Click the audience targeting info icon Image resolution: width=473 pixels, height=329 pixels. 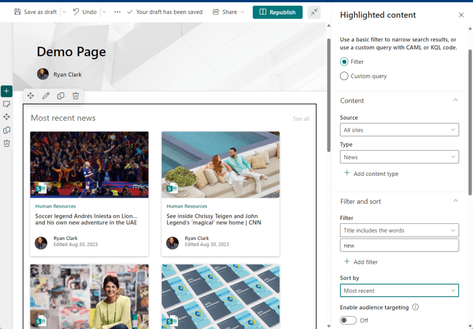click(x=415, y=307)
